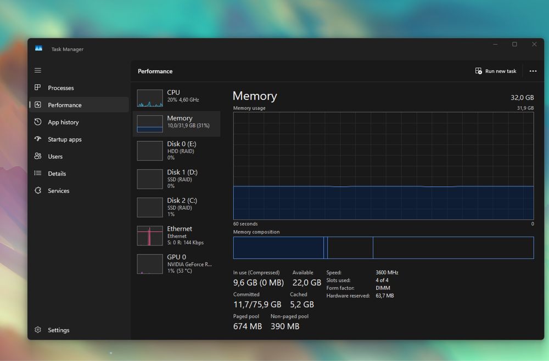Viewport: 549px width, 361px height.
Task: Click the Non-paged pool 390 MB value
Action: coord(285,326)
